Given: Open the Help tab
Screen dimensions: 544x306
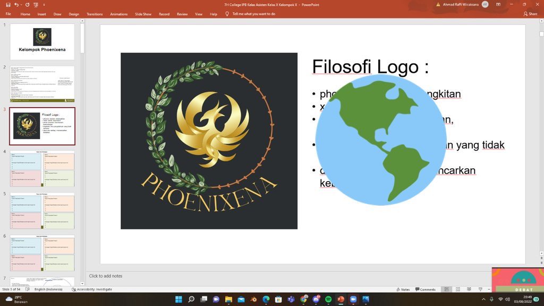Looking at the screenshot, I should [214, 14].
